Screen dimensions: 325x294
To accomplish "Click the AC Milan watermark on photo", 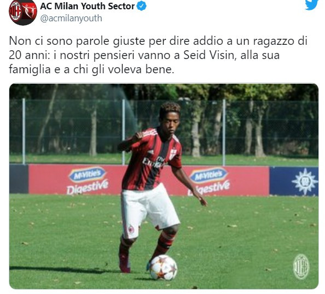I will (x=301, y=267).
